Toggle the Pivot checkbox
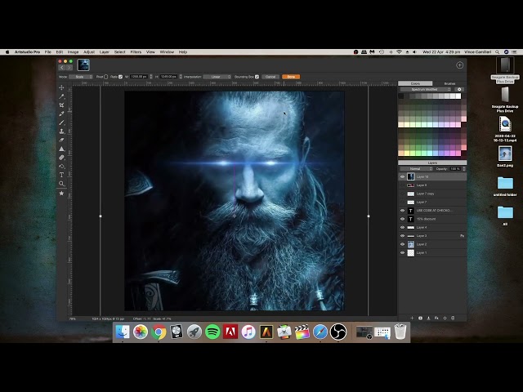Image resolution: width=523 pixels, height=392 pixels. [105, 77]
